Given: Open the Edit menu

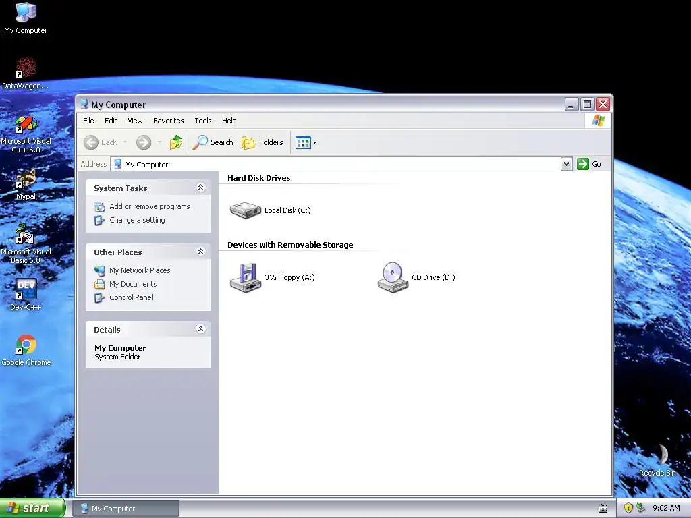Looking at the screenshot, I should coord(111,121).
